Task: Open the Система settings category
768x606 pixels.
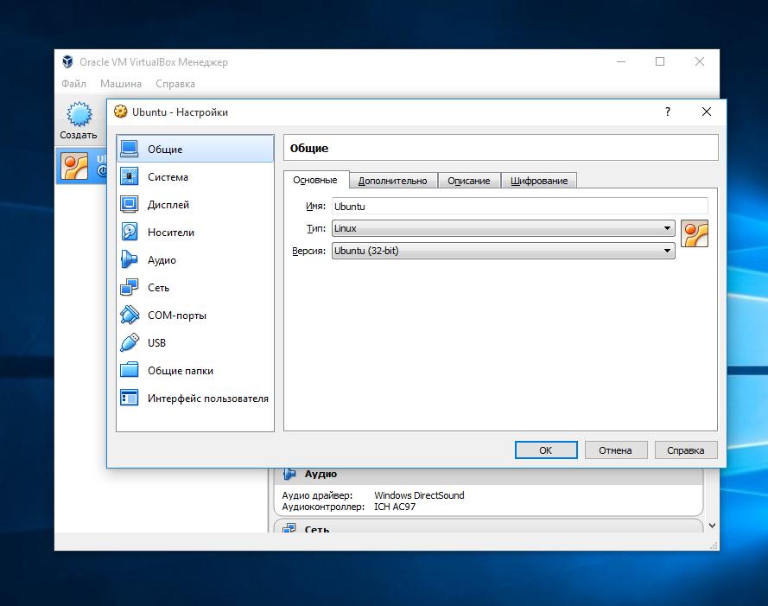Action: pos(167,177)
